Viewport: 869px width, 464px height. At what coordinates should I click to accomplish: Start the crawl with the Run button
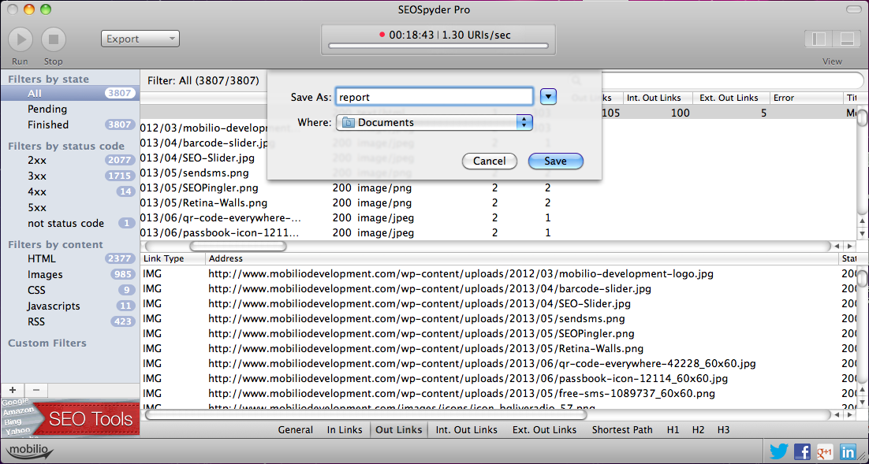pyautogui.click(x=21, y=39)
